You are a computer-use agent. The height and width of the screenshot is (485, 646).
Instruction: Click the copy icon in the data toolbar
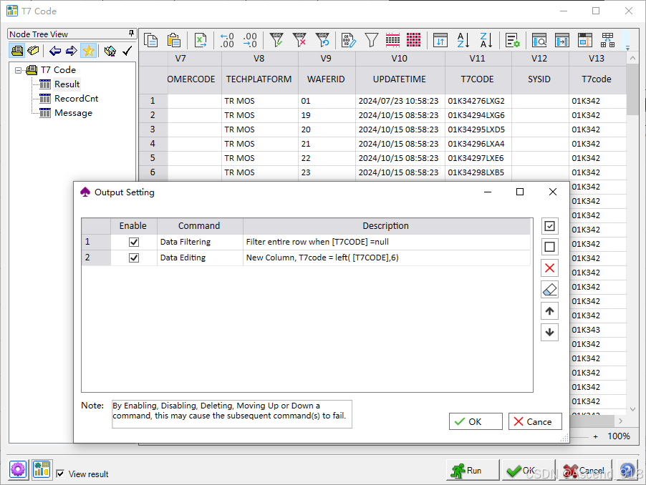pyautogui.click(x=151, y=40)
